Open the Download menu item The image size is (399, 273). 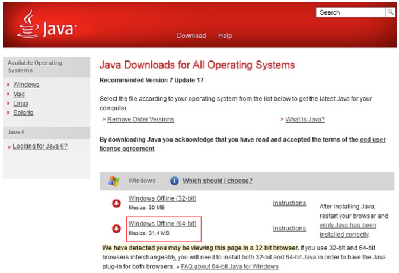click(191, 36)
